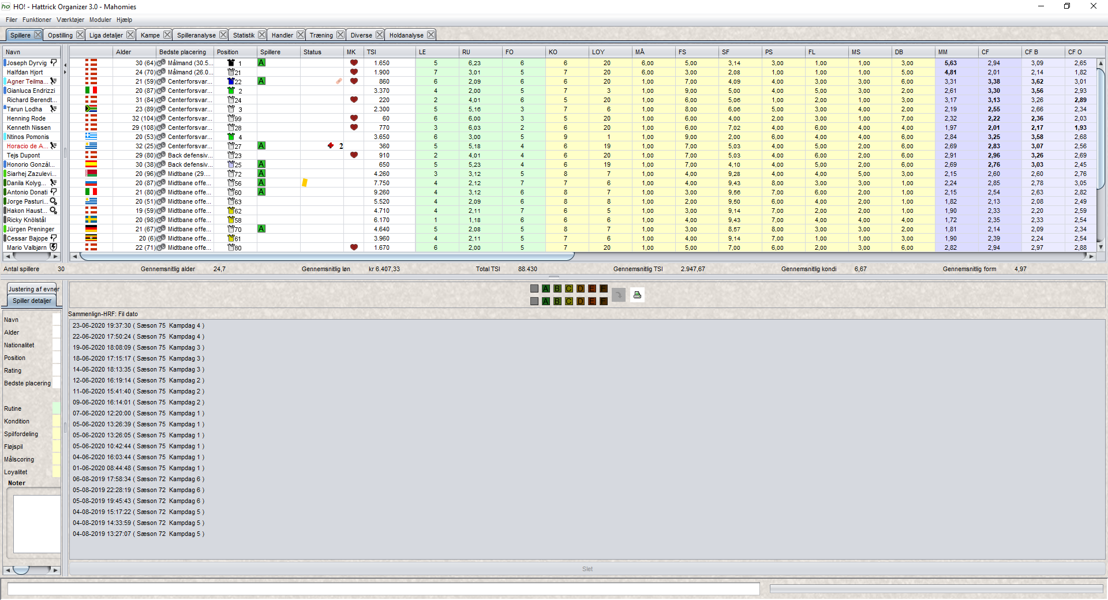
Task: Select the 23-06-2020 19:37:30 HRF entry
Action: 138,325
